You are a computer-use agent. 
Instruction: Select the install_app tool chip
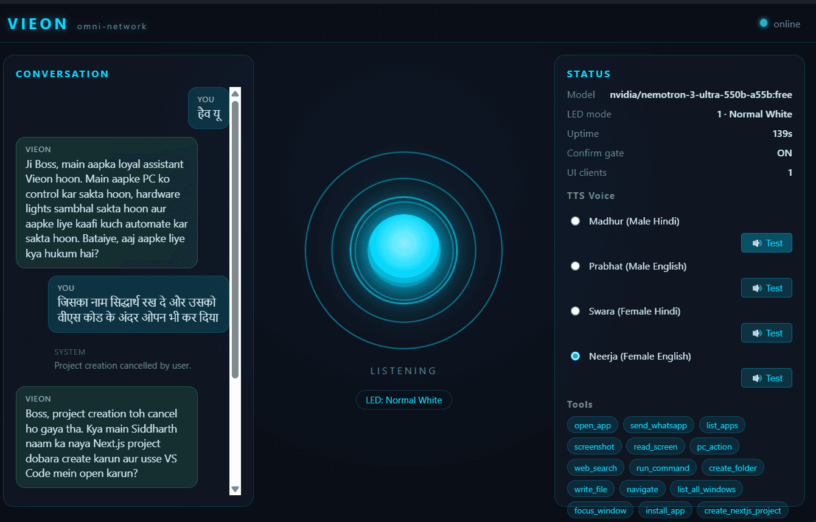coord(665,510)
